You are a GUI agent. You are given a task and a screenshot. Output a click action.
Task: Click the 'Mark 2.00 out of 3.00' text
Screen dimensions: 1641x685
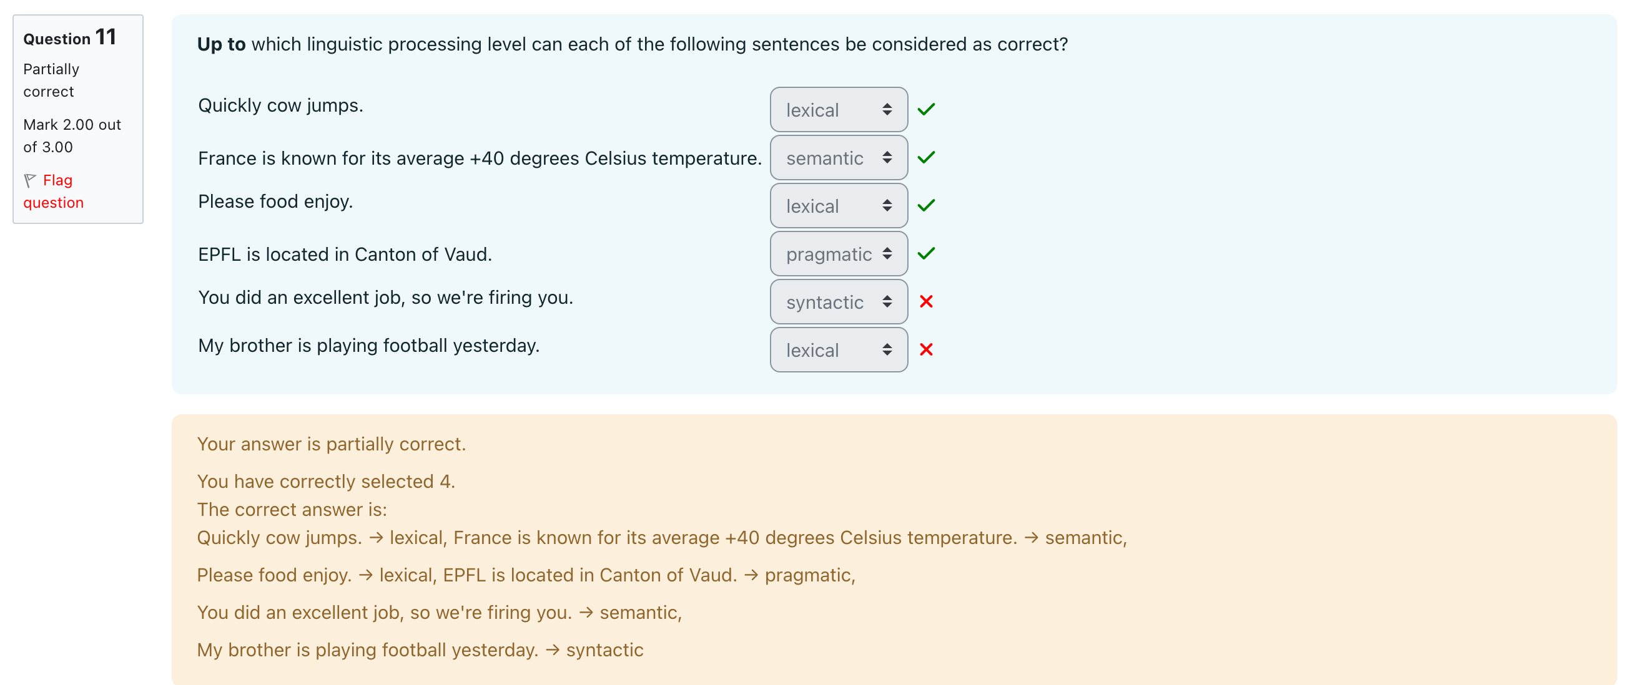point(71,135)
